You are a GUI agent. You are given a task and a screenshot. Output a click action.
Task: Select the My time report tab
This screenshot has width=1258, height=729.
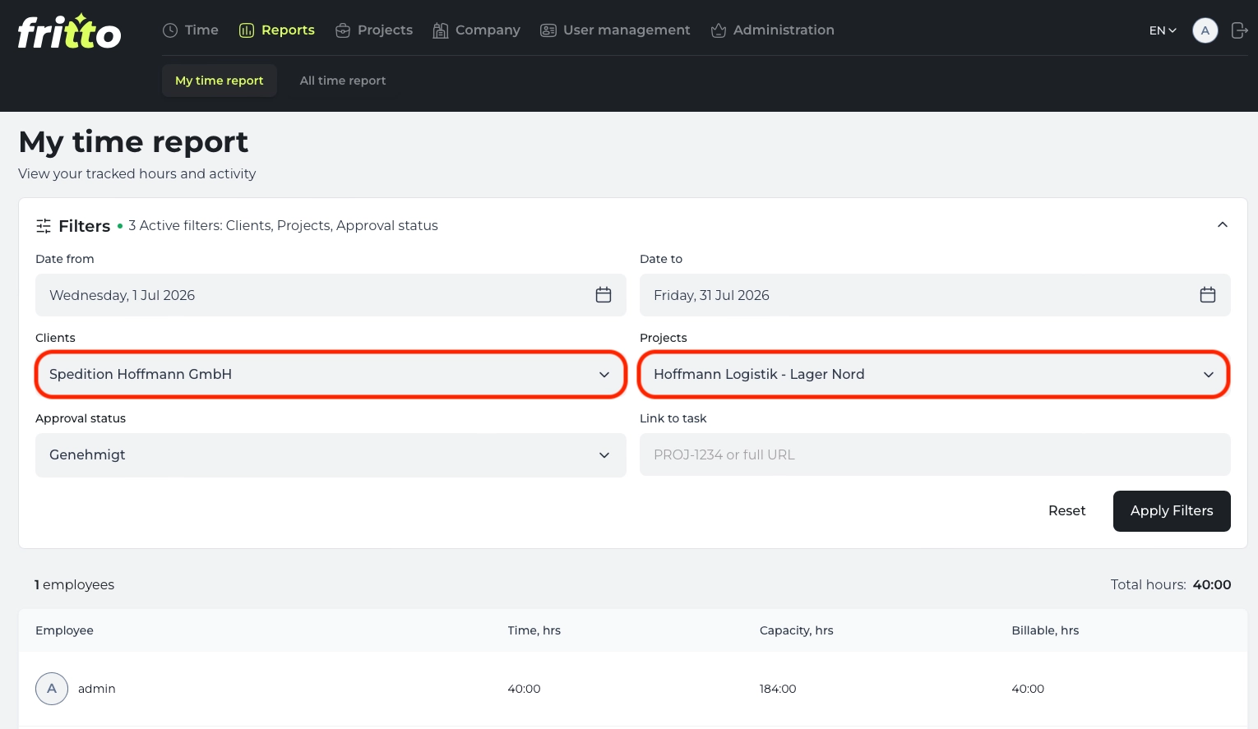[x=220, y=81]
